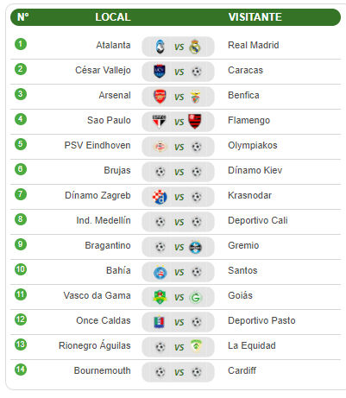This screenshot has width=346, height=398.
Task: Open the Deportivo Cali team link
Action: tap(258, 220)
